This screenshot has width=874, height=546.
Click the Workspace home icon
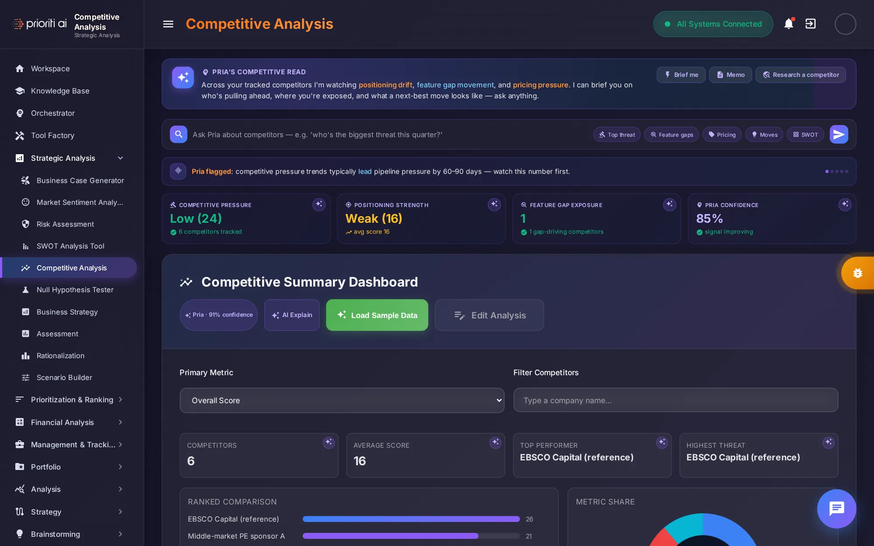click(20, 69)
